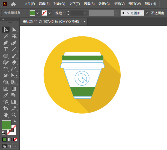Choose the Scale tool
The height and width of the screenshot is (150, 167).
[14, 69]
